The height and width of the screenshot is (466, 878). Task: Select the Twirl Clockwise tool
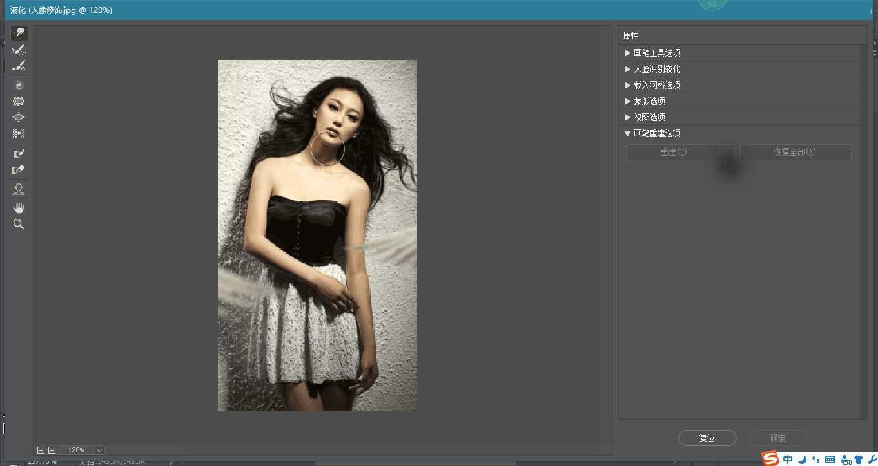(19, 84)
